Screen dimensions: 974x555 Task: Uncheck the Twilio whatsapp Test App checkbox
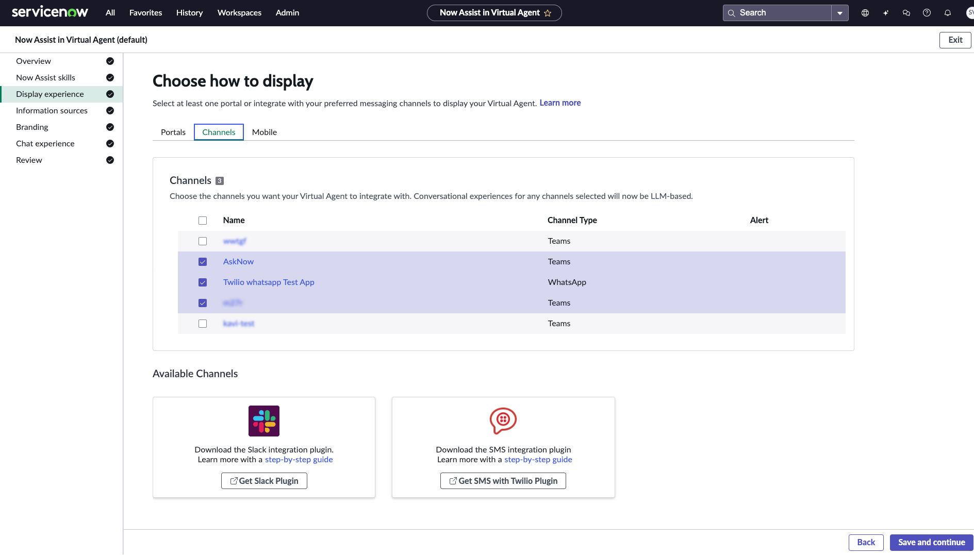pos(203,282)
